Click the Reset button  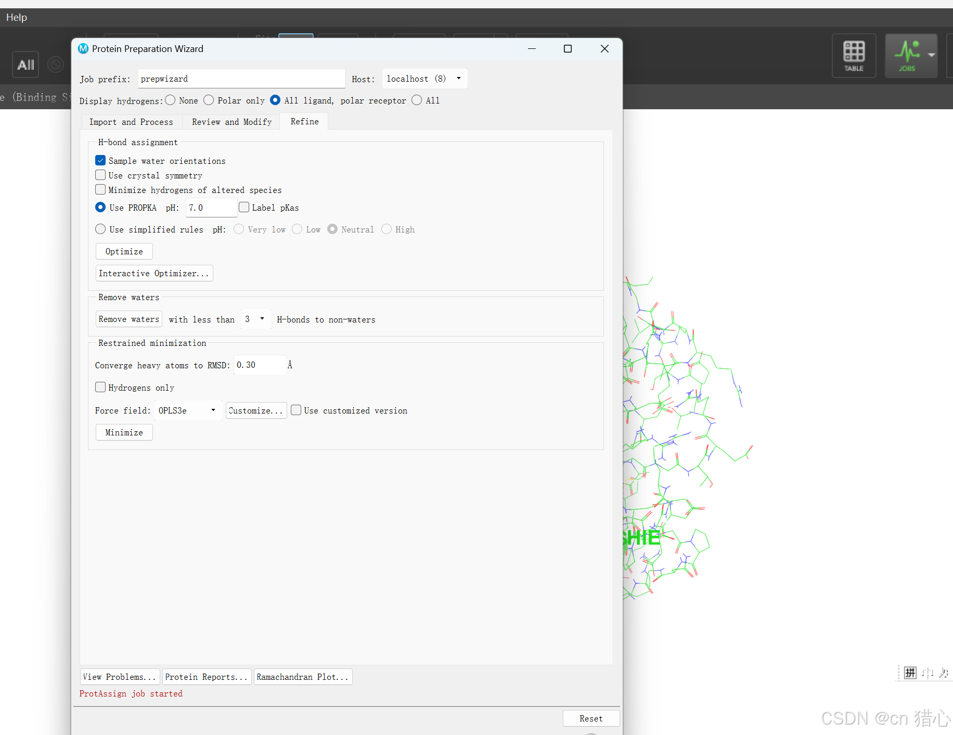pos(591,718)
